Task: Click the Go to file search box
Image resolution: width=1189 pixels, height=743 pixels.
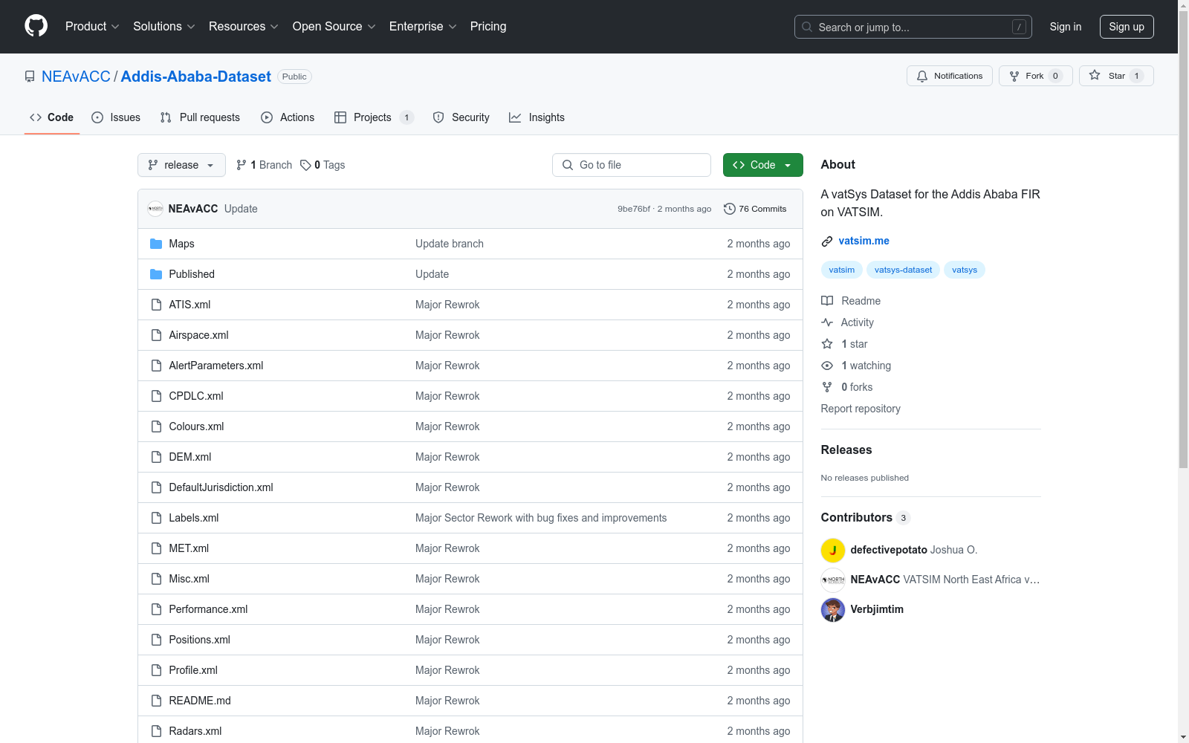Action: coord(631,165)
